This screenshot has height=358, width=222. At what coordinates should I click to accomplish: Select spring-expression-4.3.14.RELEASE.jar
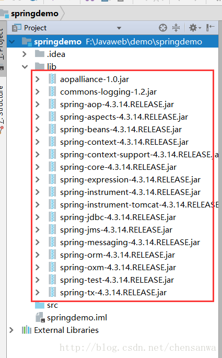pos(130,180)
